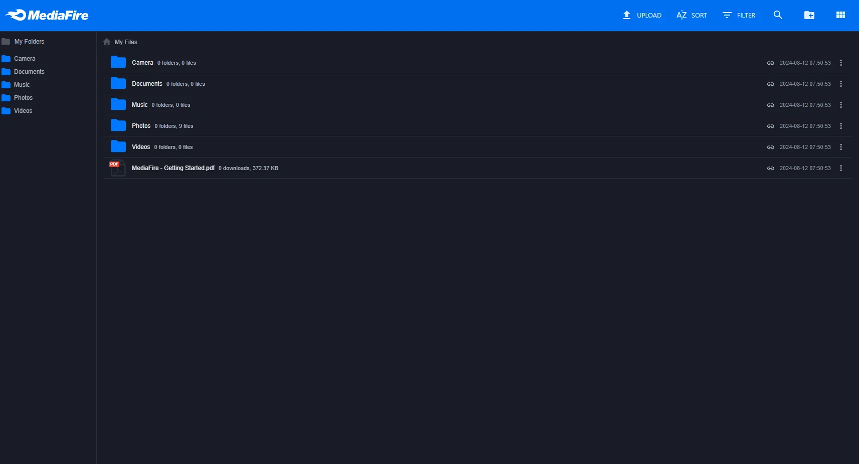Click share link icon for Getting Started.pdf

[771, 169]
